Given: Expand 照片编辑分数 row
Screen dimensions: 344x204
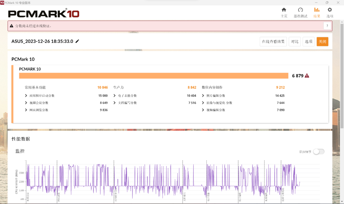Looking at the screenshot, I should pyautogui.click(x=203, y=96).
